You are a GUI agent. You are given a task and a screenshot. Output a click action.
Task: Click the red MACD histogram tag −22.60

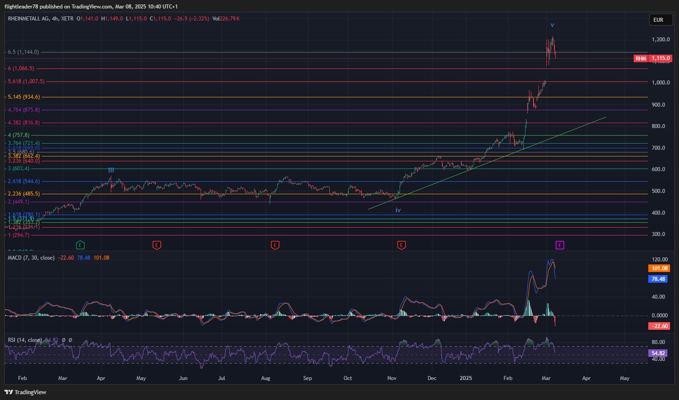(659, 326)
